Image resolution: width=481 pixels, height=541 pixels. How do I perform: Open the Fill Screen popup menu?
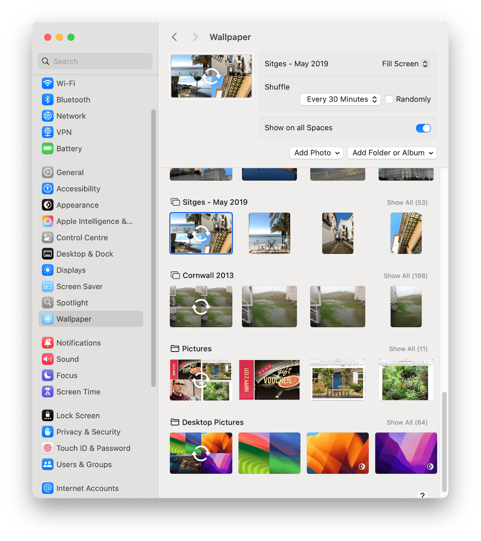pos(406,64)
